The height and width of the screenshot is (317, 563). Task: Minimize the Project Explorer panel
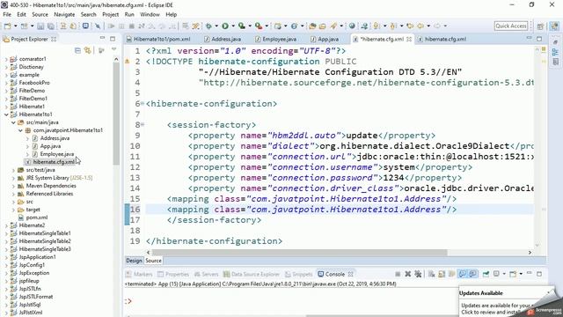pyautogui.click(x=102, y=38)
